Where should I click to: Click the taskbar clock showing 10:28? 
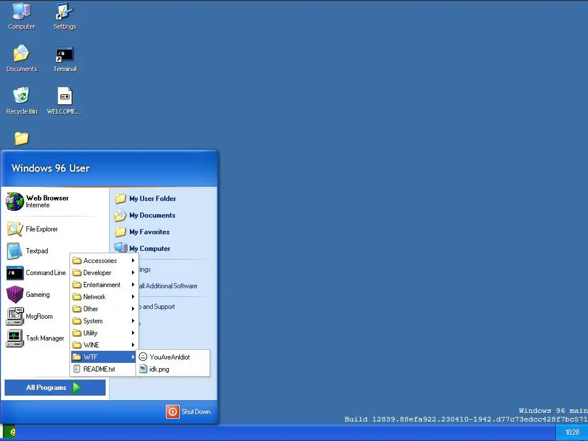point(572,432)
